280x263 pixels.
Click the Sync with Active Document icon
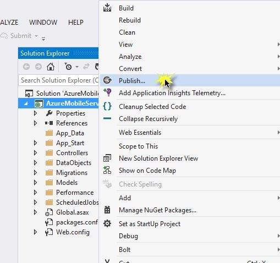click(86, 67)
